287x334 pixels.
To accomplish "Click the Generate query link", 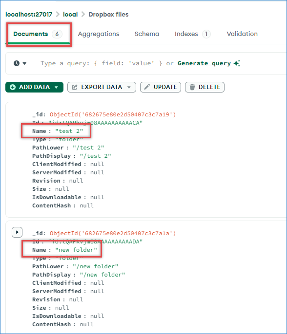I will pos(204,63).
